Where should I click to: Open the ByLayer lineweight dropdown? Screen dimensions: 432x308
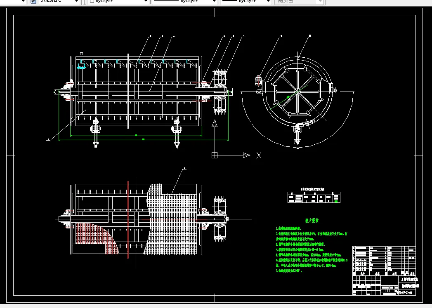click(x=268, y=1)
